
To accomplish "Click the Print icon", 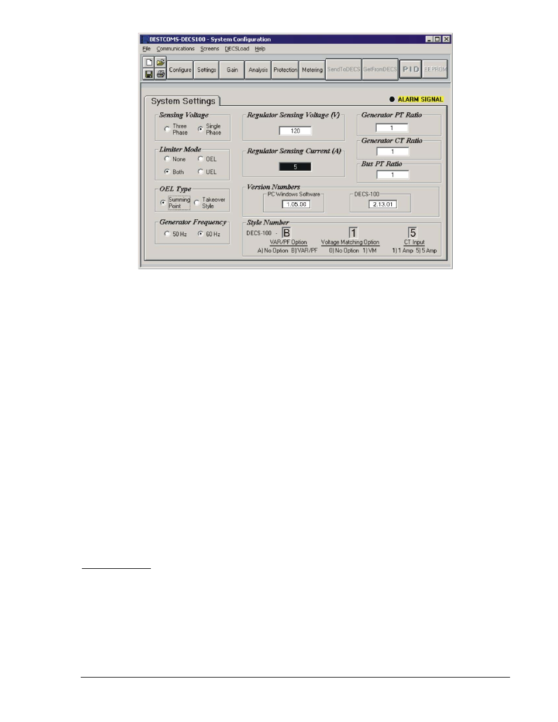I will click(x=160, y=74).
